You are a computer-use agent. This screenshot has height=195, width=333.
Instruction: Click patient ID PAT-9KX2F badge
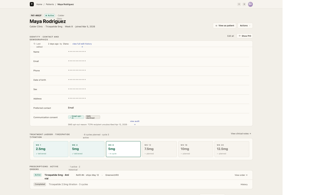coord(36,15)
